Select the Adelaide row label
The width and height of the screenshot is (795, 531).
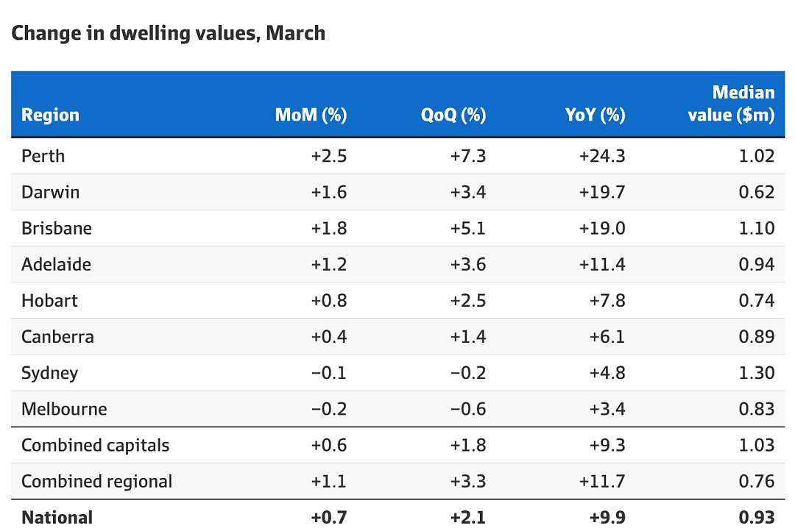(56, 265)
